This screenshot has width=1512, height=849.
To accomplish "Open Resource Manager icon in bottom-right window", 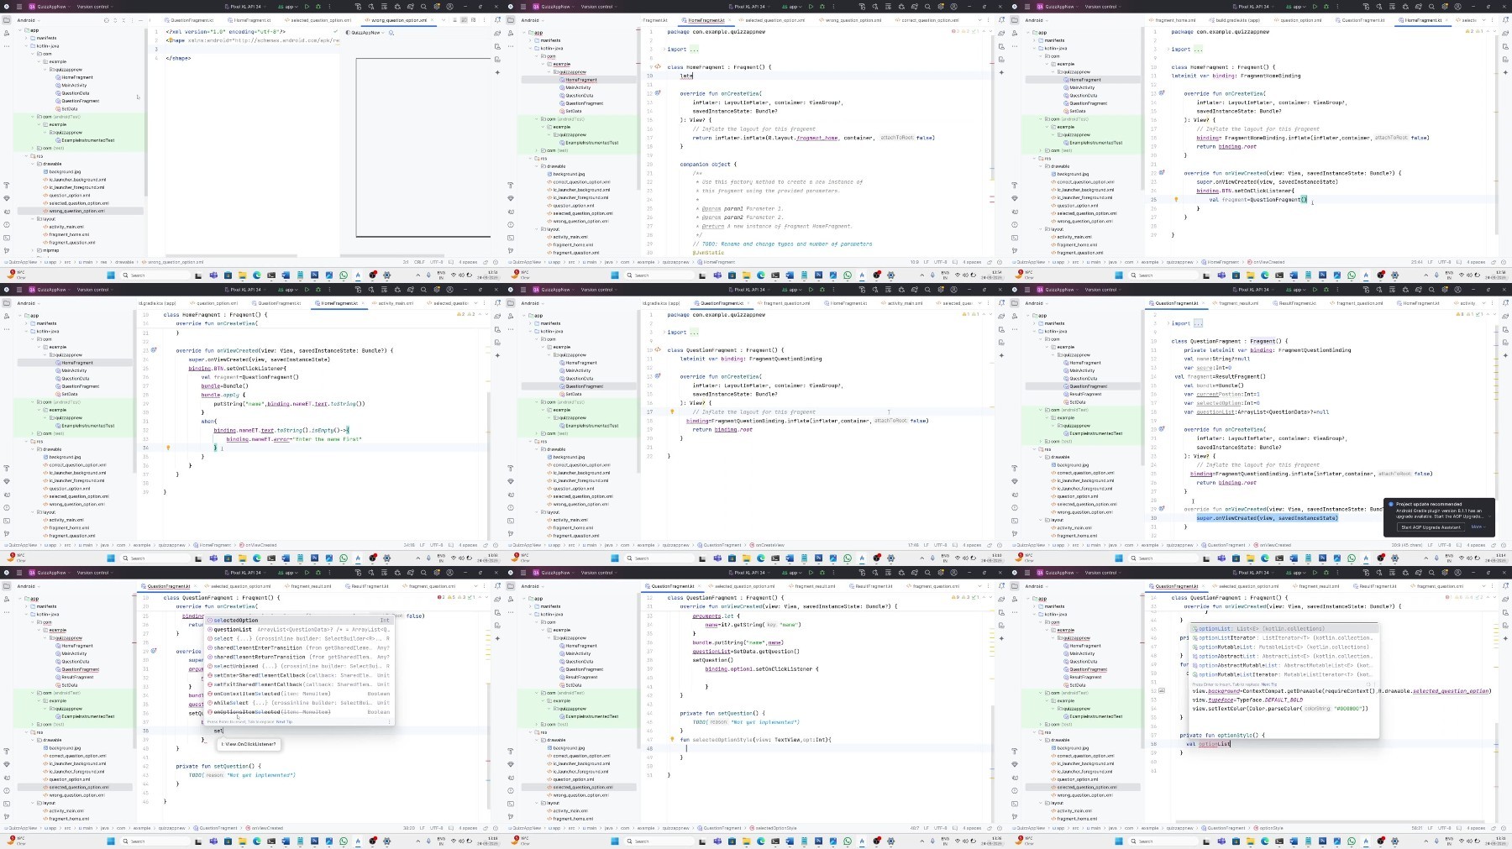I will [x=1015, y=599].
